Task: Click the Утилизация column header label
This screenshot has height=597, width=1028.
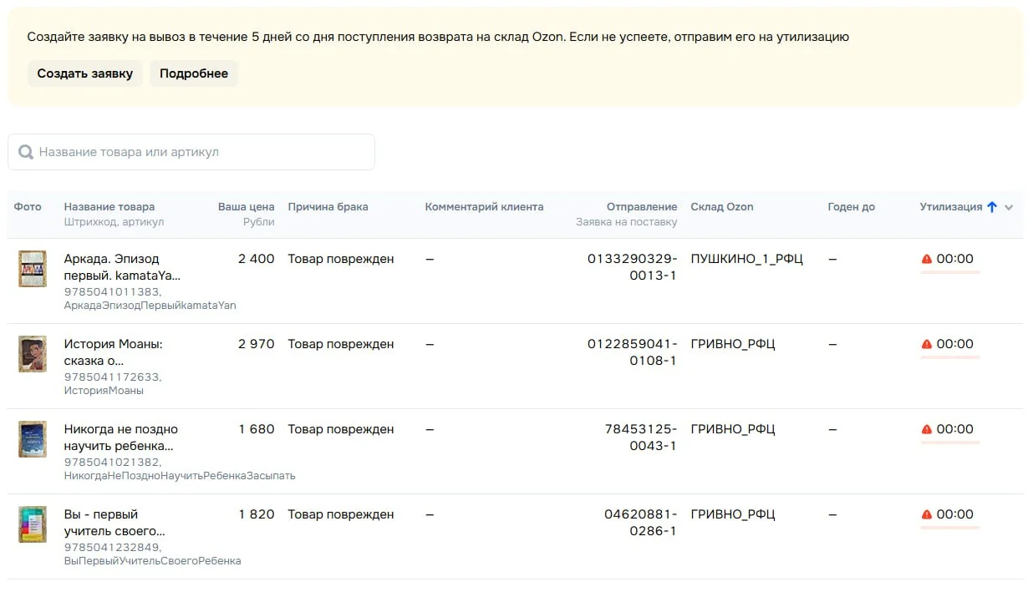Action: [951, 207]
